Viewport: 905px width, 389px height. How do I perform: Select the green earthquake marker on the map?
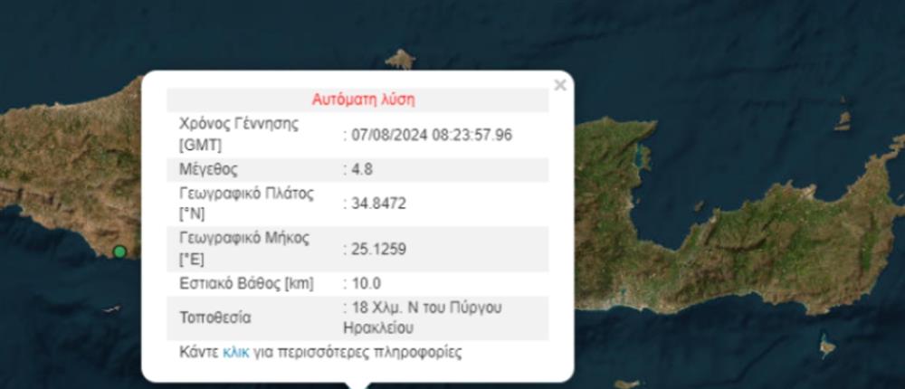click(x=119, y=251)
